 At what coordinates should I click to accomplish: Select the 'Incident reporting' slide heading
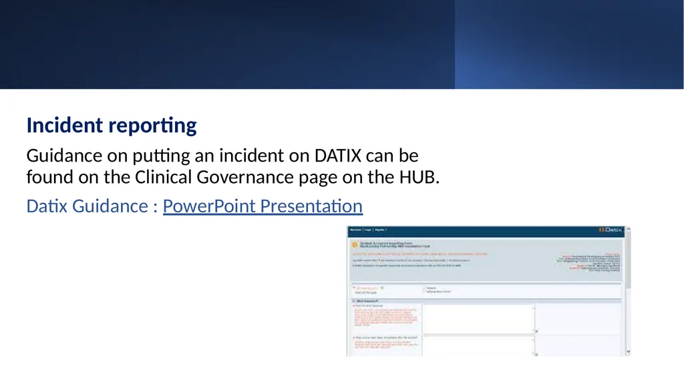pos(112,126)
